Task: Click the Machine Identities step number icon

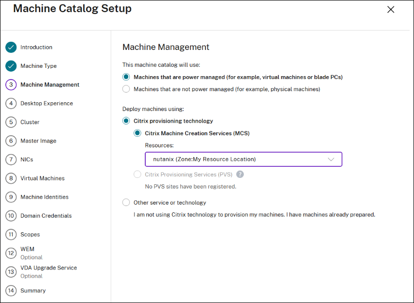Action: coord(11,197)
